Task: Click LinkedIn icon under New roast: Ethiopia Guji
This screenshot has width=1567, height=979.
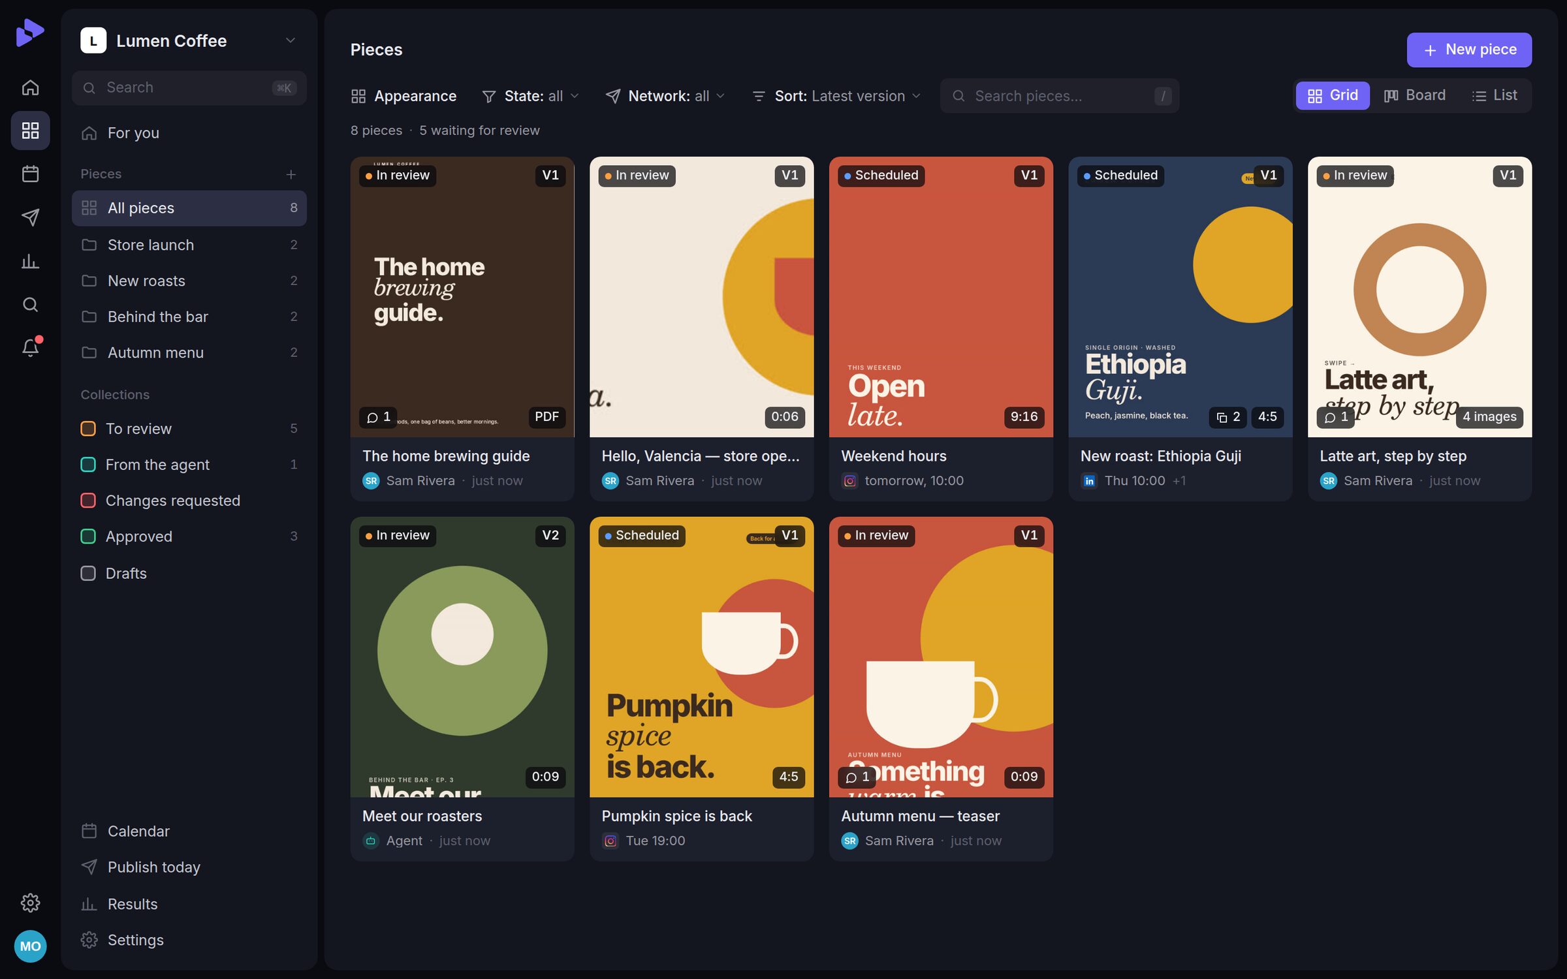Action: 1089,481
